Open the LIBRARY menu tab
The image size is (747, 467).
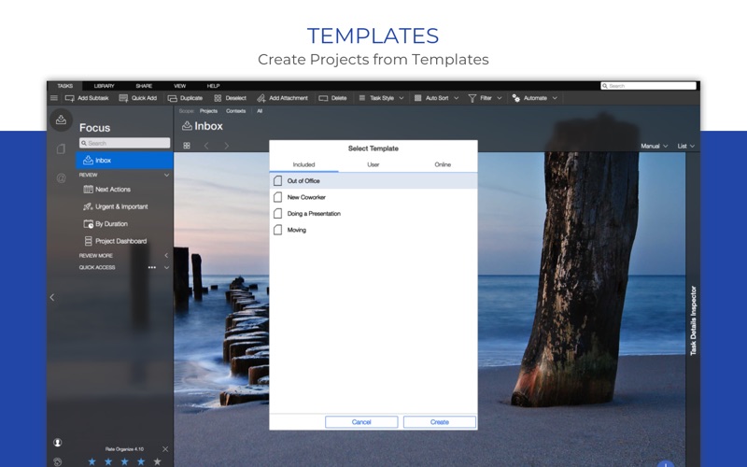(104, 86)
